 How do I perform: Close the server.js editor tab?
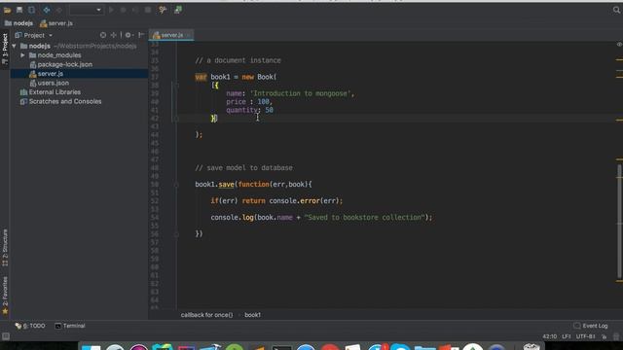[x=188, y=35]
